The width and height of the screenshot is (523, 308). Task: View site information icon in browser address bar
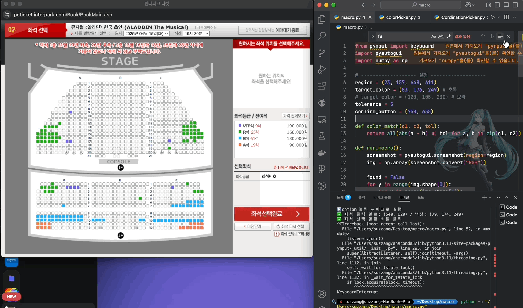7,15
